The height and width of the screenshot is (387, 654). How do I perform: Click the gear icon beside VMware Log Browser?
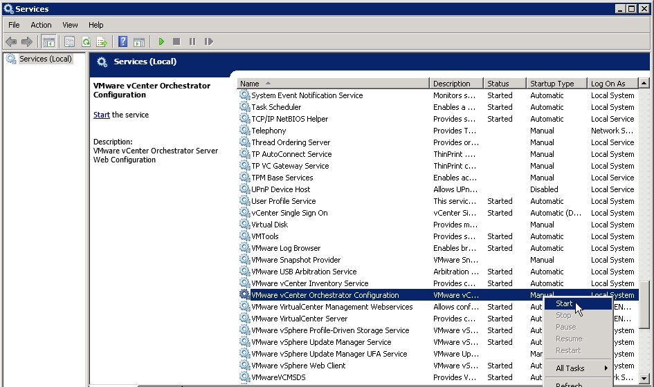click(x=244, y=248)
